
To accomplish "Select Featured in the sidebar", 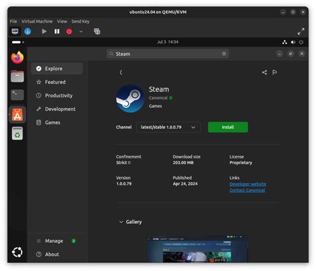I will (57, 82).
